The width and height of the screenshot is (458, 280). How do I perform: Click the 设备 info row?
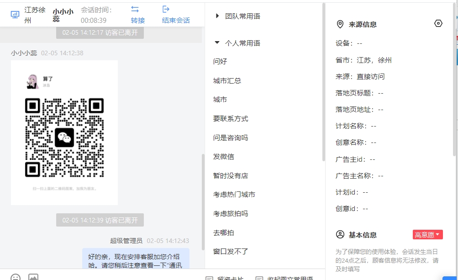[349, 43]
